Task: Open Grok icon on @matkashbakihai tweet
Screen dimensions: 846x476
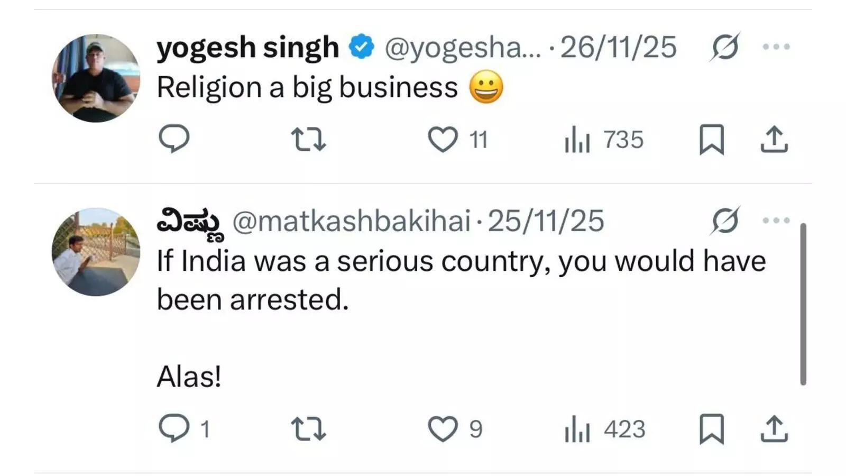Action: pos(725,221)
